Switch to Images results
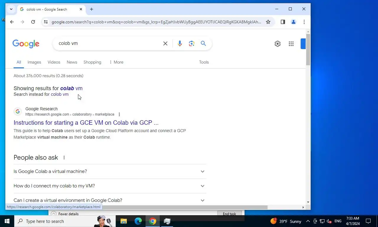378x227 pixels. click(34, 62)
